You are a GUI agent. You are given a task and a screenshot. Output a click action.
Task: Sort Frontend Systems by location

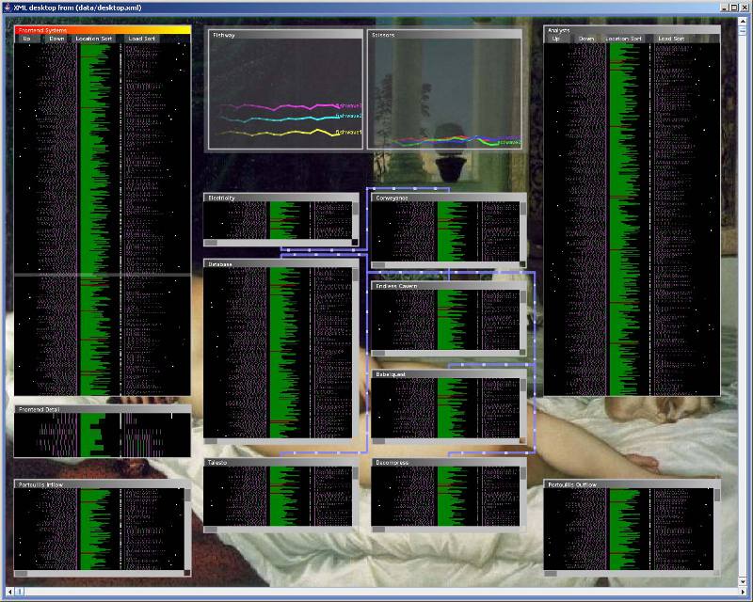pyautogui.click(x=93, y=39)
